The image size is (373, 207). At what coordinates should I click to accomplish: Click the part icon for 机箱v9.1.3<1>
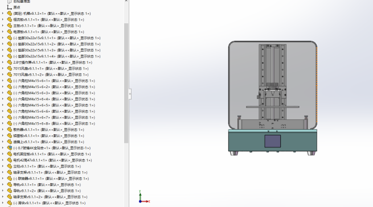(x=10, y=14)
